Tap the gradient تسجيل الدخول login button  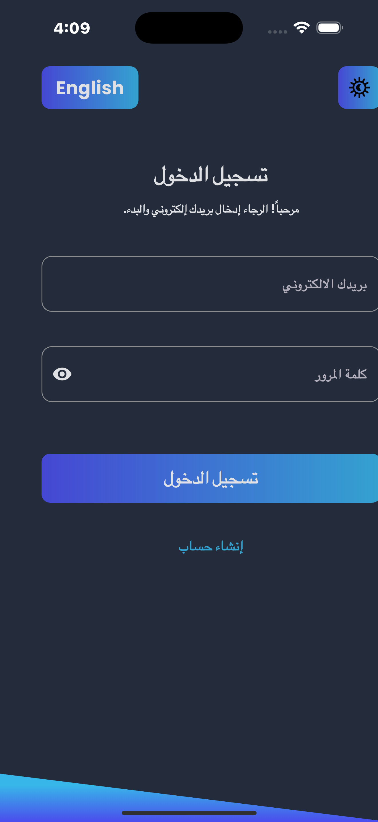210,478
